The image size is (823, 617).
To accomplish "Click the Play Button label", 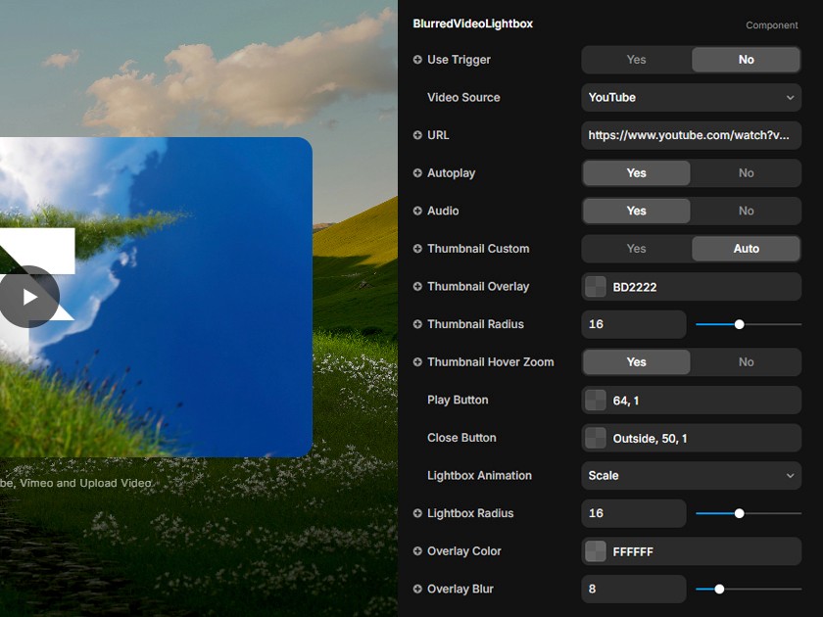I will pos(458,400).
